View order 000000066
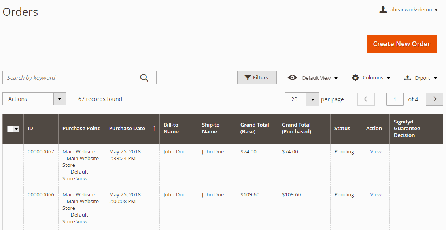Image resolution: width=446 pixels, height=230 pixels. tap(376, 194)
